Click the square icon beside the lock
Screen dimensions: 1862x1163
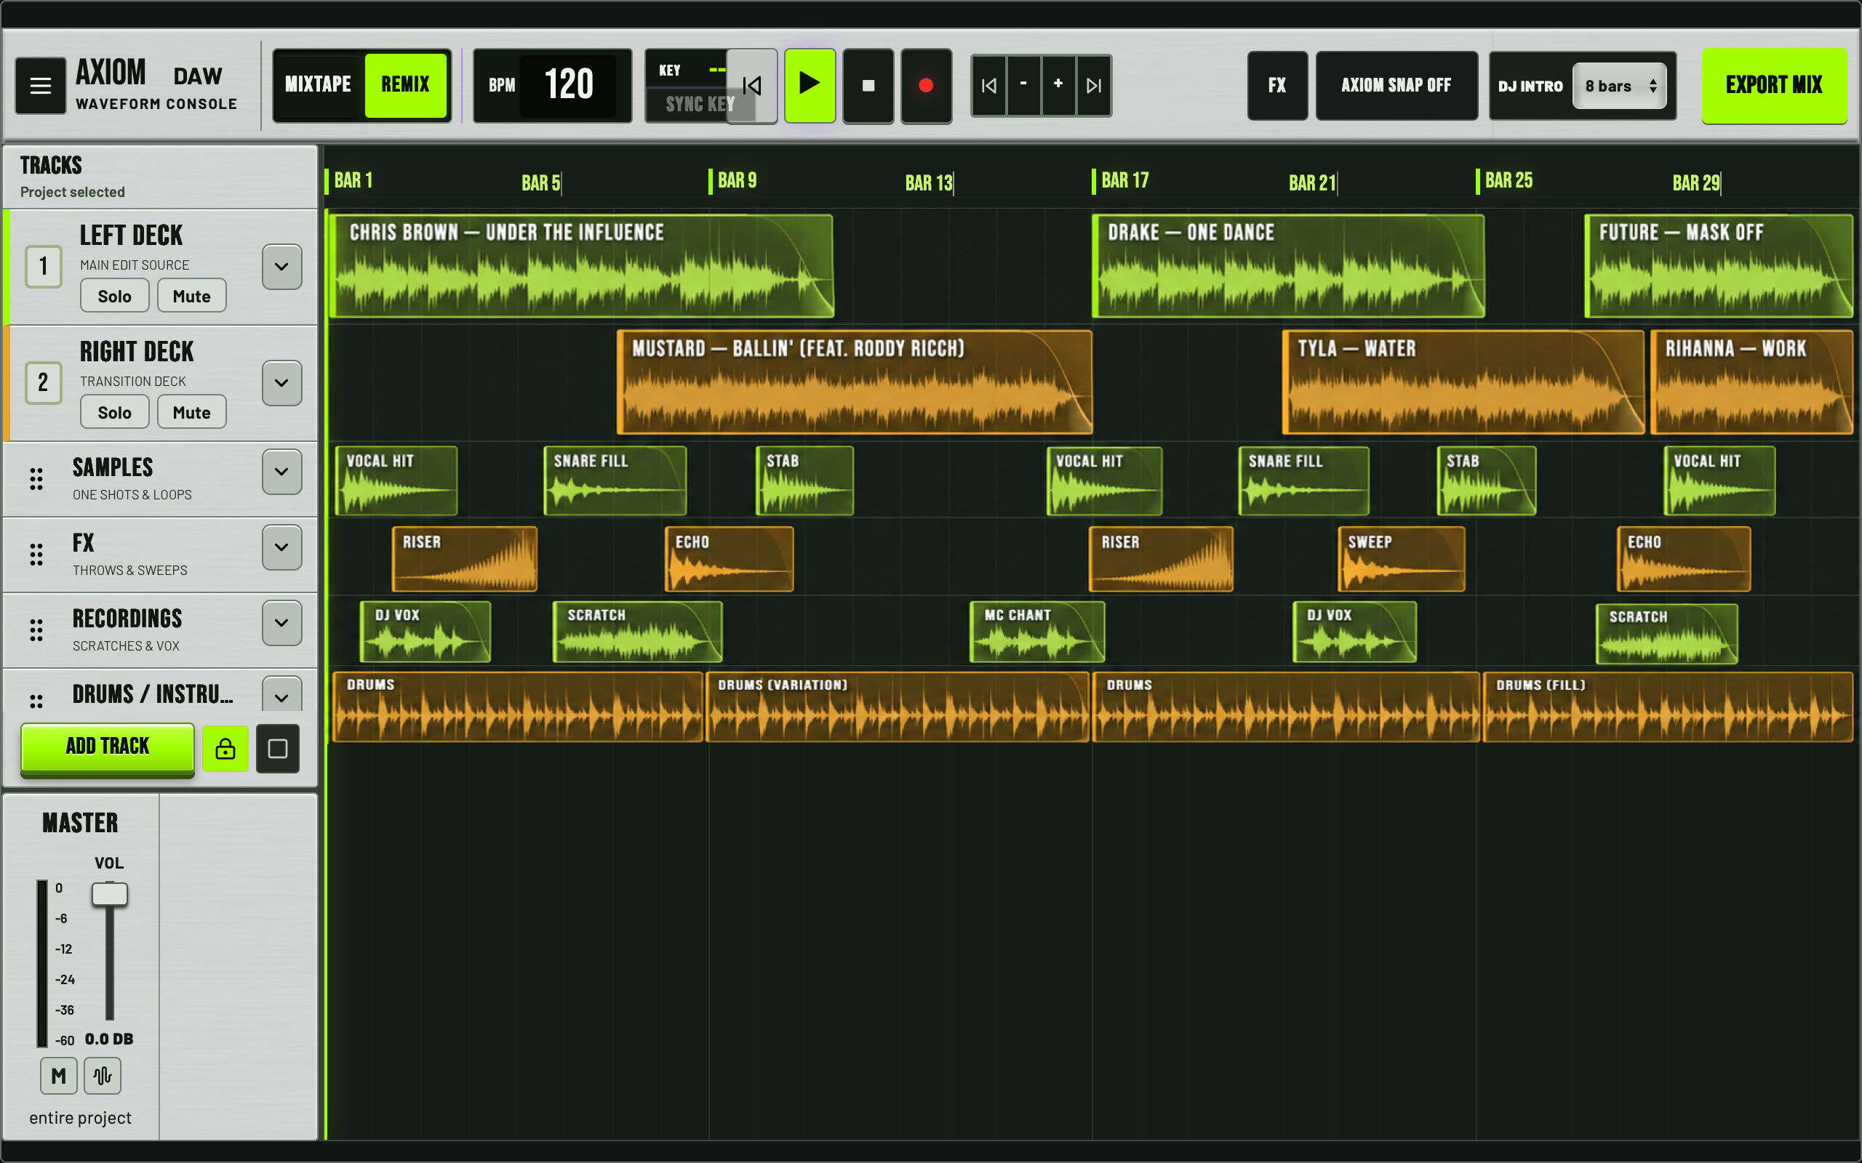tap(278, 749)
